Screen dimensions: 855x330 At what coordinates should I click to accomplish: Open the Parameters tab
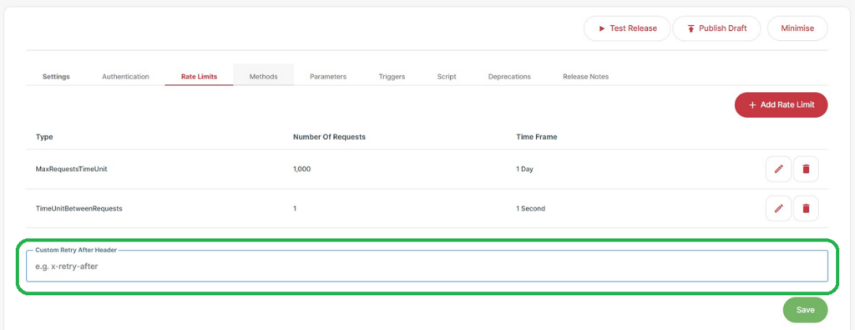click(328, 76)
